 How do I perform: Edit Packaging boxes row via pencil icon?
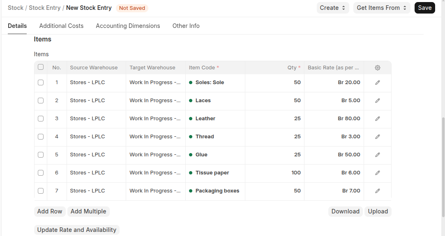click(378, 191)
